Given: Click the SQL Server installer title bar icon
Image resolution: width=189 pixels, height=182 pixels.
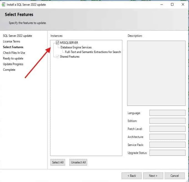Looking at the screenshot, I should coord(3,5).
